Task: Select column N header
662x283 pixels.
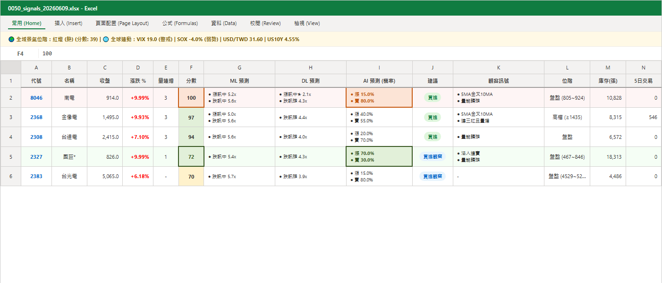Action: pyautogui.click(x=644, y=68)
